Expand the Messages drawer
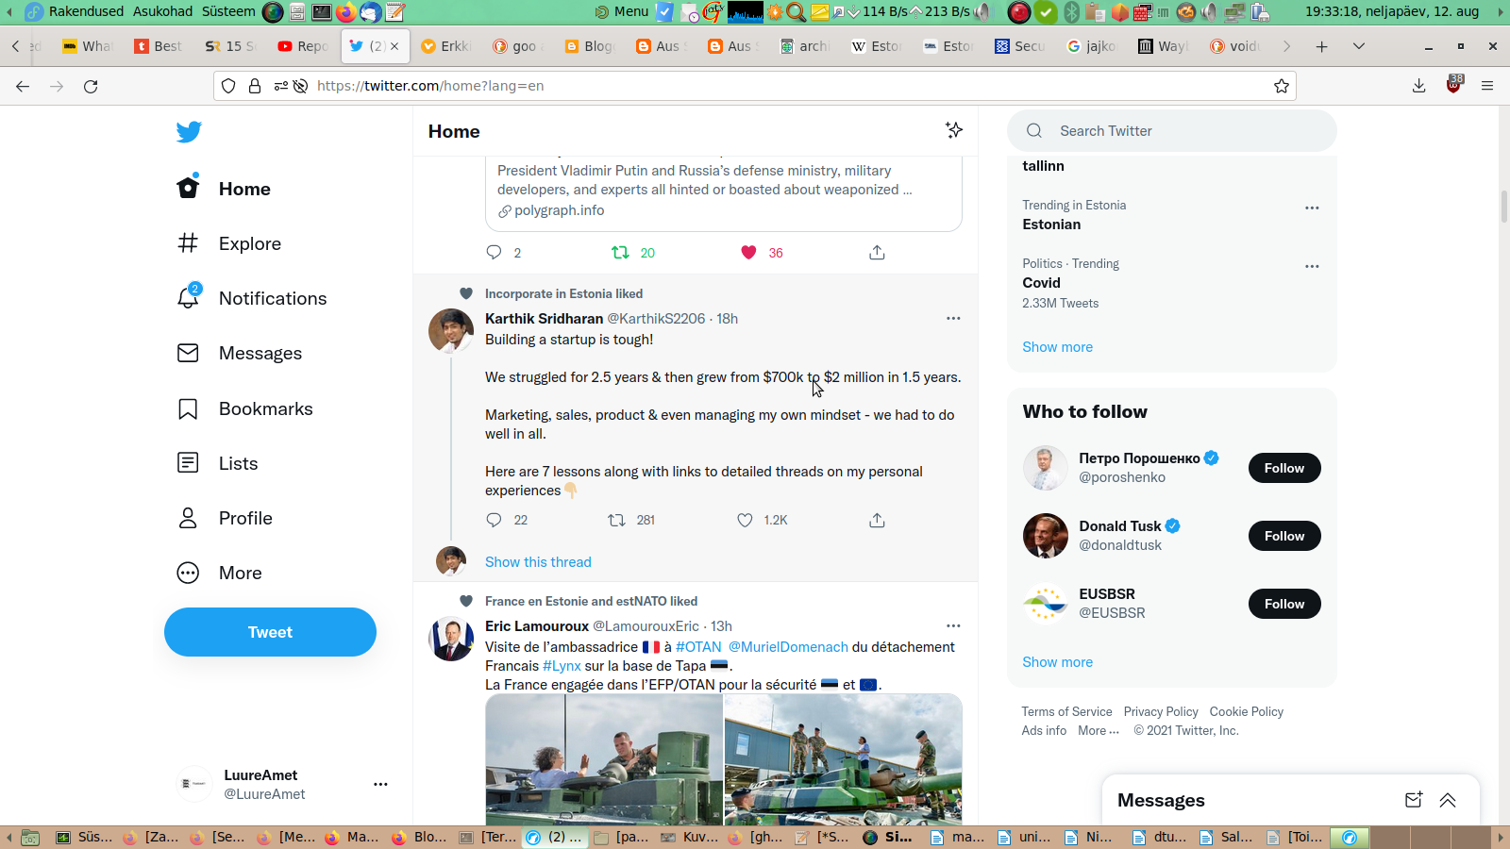This screenshot has height=849, width=1510. pos(1448,800)
